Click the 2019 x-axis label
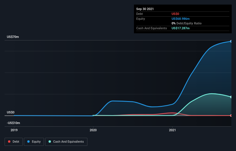 pyautogui.click(x=14, y=130)
